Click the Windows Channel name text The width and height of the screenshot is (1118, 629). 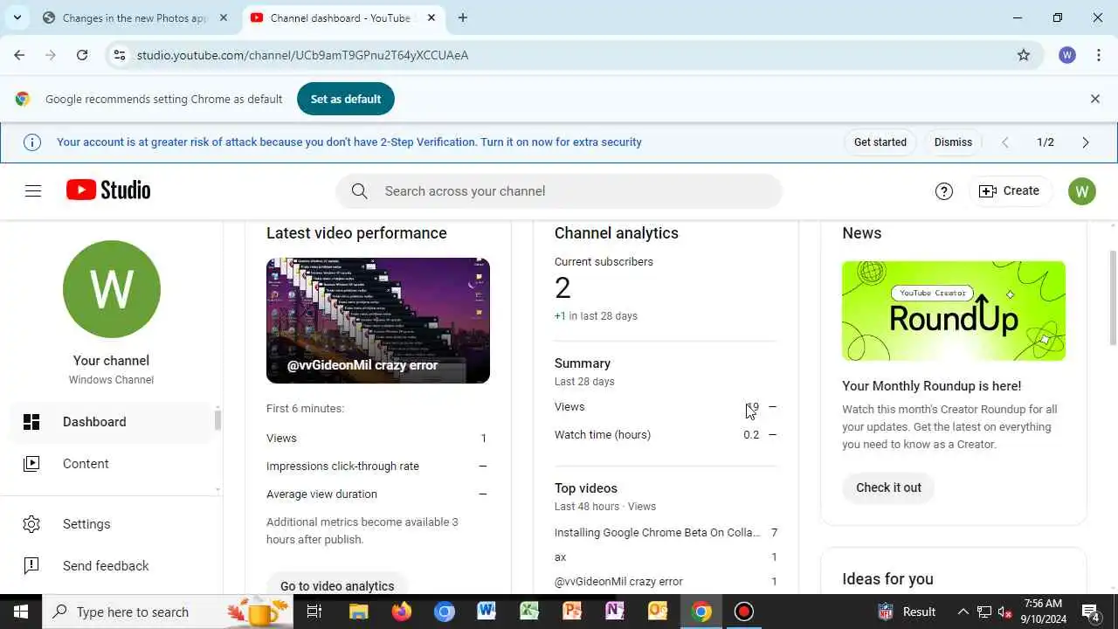[x=112, y=380]
